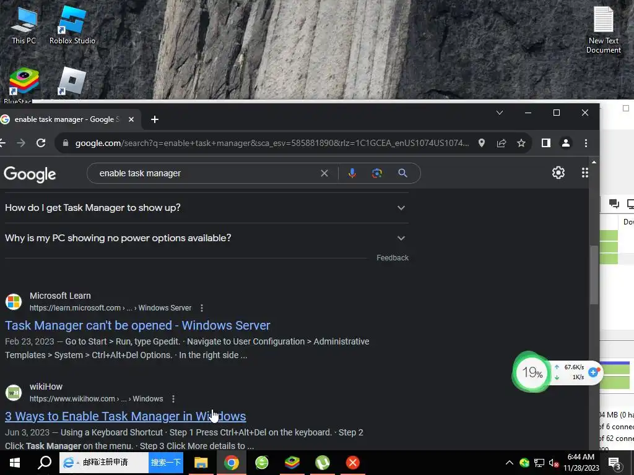Open Microsoft Learn result options menu
The image size is (634, 475).
coord(201,308)
